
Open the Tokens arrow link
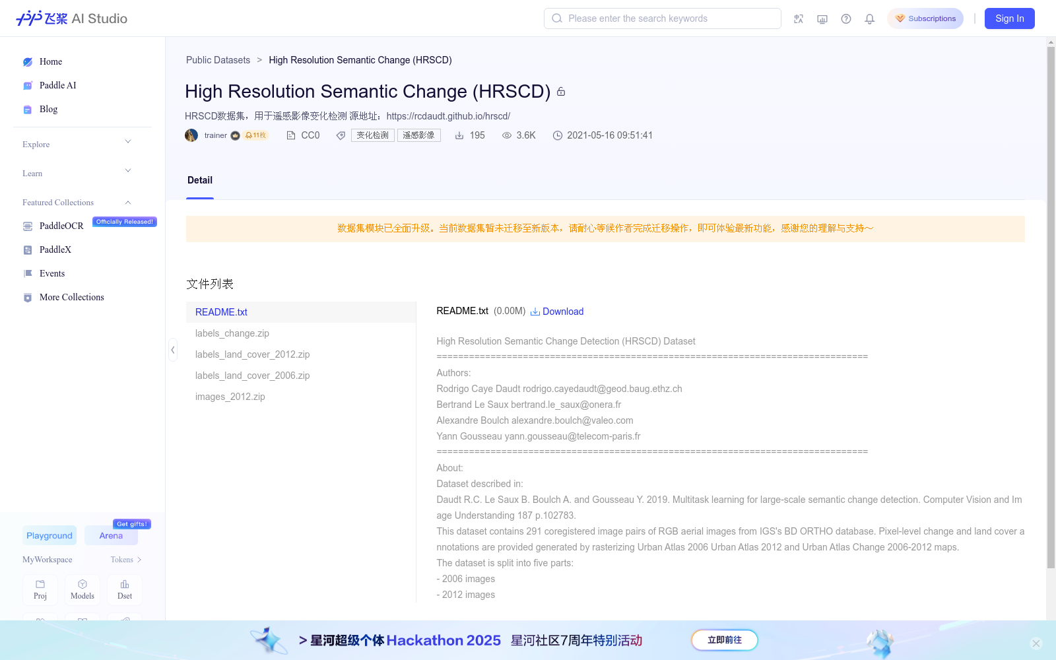point(126,560)
